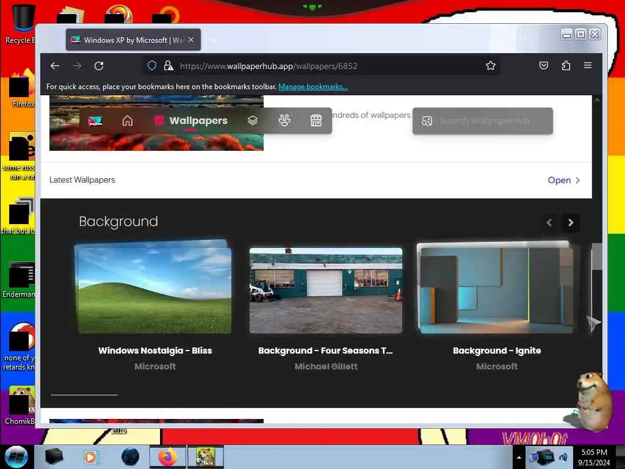Select the Firefox desktop shortcut icon
625x469 pixels.
pos(22,89)
